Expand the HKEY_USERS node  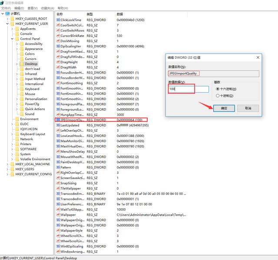coord(7,169)
